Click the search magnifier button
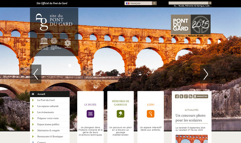Screen dimensions: 241x143 (x=210, y=3)
